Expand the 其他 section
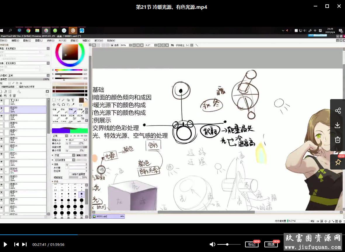This screenshot has height=252, width=345. 53,182
